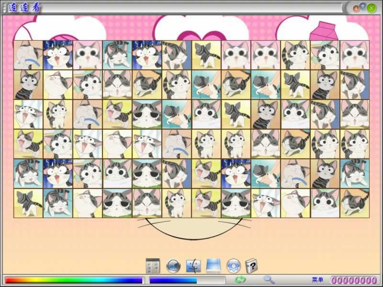Choose the second tile in the second row
The width and height of the screenshot is (383, 287).
(58, 85)
